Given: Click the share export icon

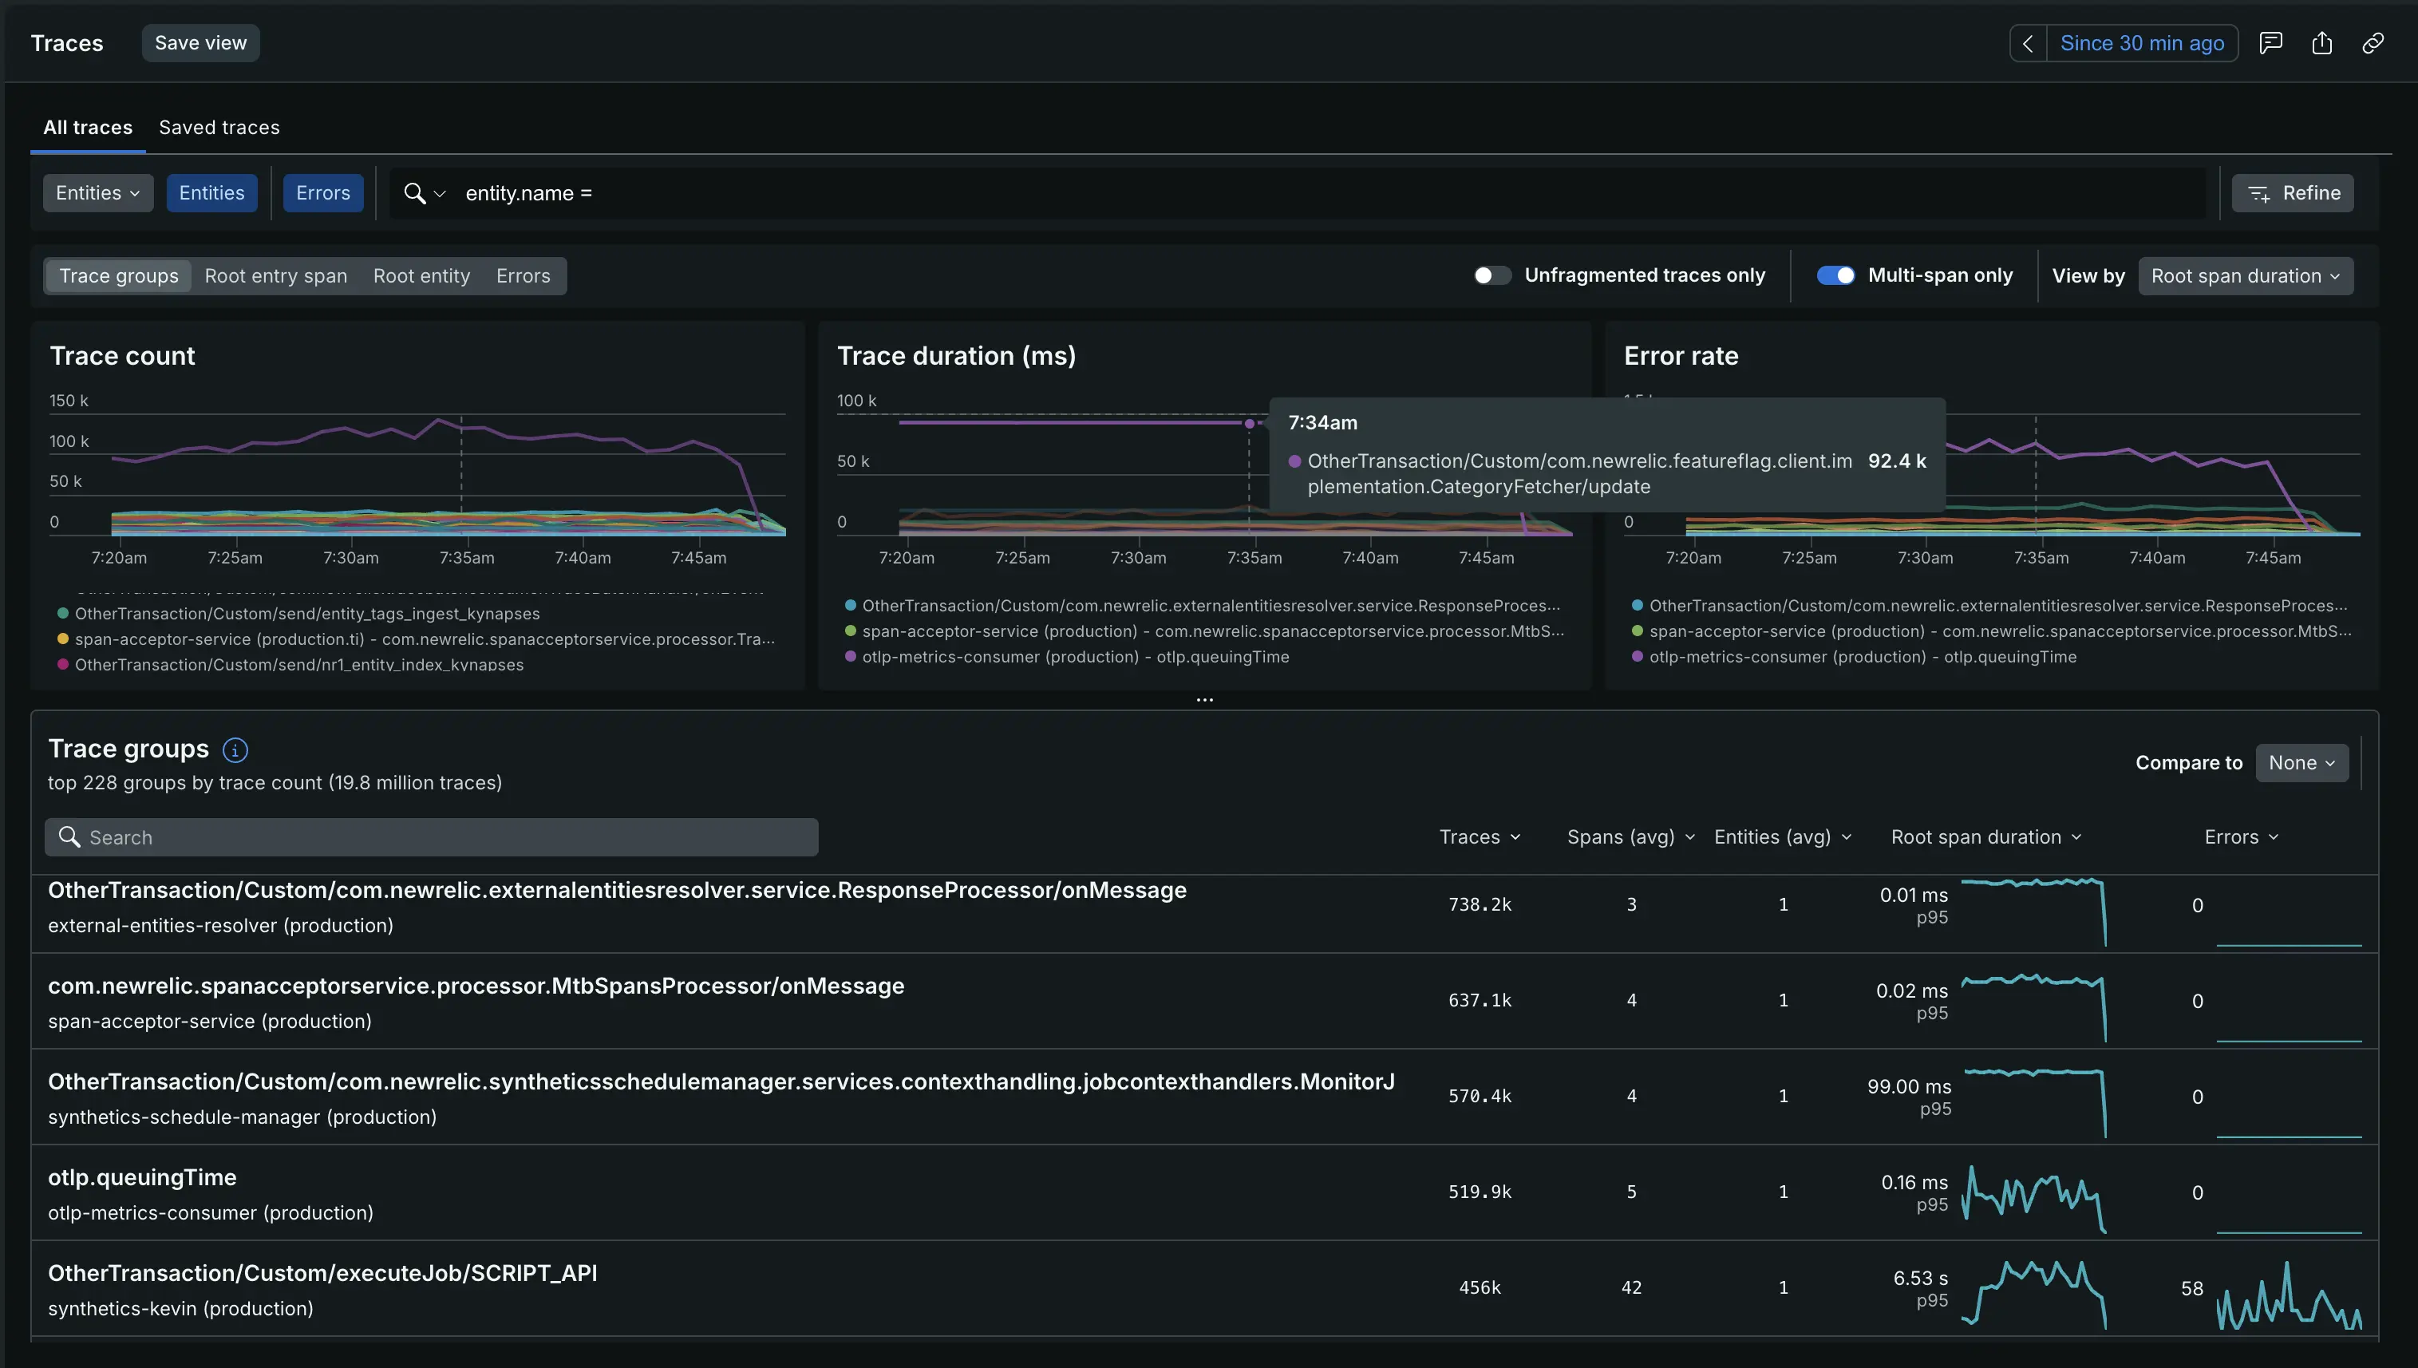Looking at the screenshot, I should point(2322,43).
